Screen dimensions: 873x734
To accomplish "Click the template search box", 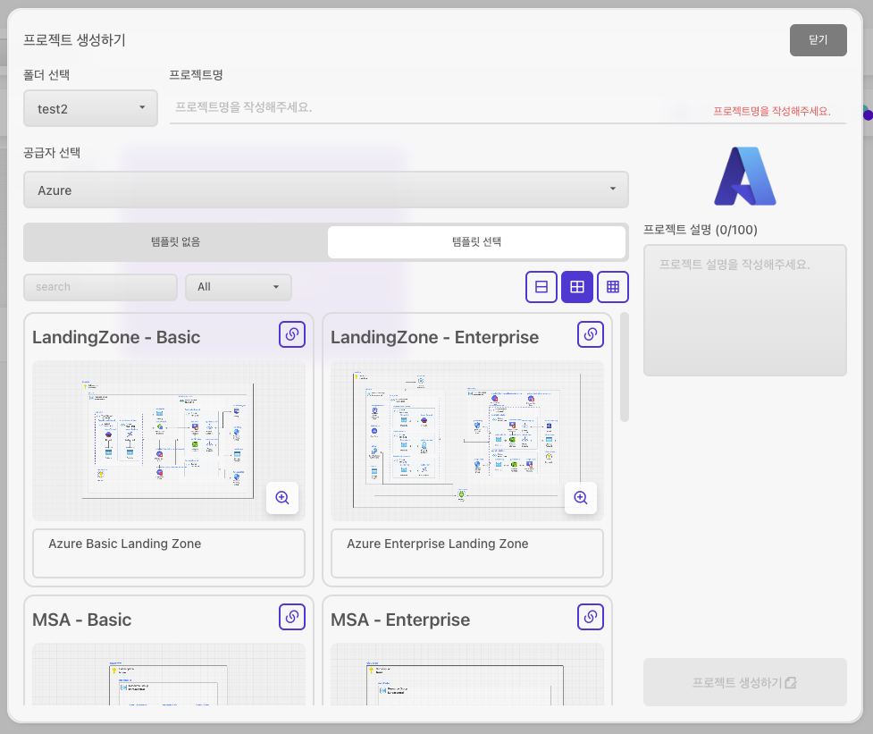I will [100, 287].
